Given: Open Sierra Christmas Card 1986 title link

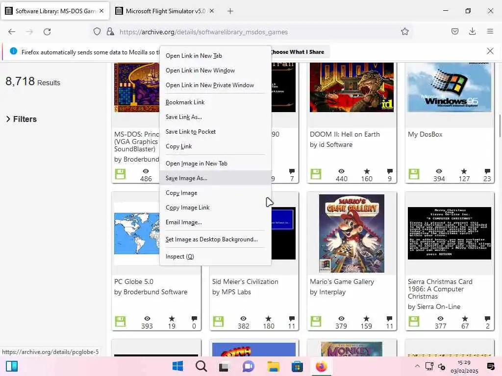Looking at the screenshot, I should [x=440, y=289].
